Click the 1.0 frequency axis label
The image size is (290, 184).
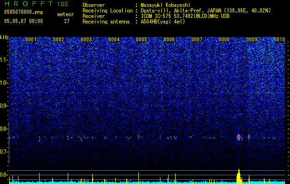pyautogui.click(x=4, y=83)
